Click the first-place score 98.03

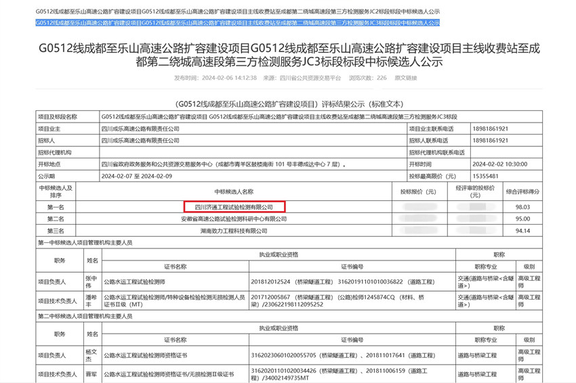point(522,207)
